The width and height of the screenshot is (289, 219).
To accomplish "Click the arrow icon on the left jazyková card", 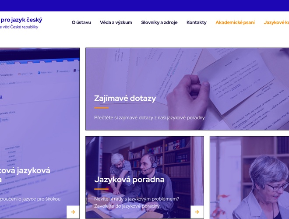I will 73,212.
